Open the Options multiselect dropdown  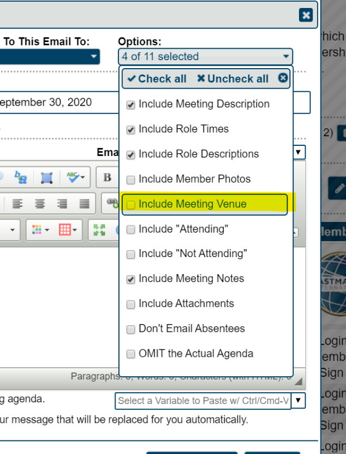[205, 57]
